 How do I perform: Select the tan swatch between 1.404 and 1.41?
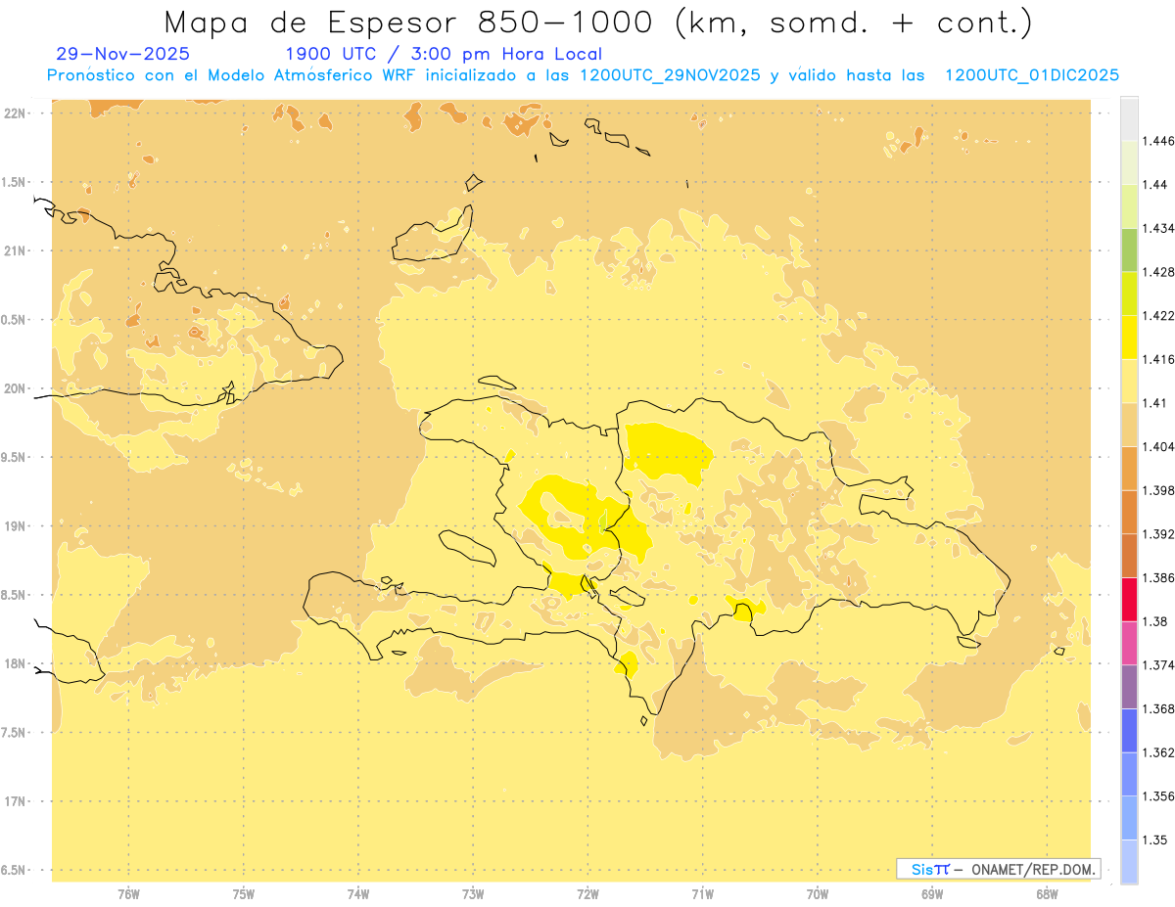[x=1129, y=425]
